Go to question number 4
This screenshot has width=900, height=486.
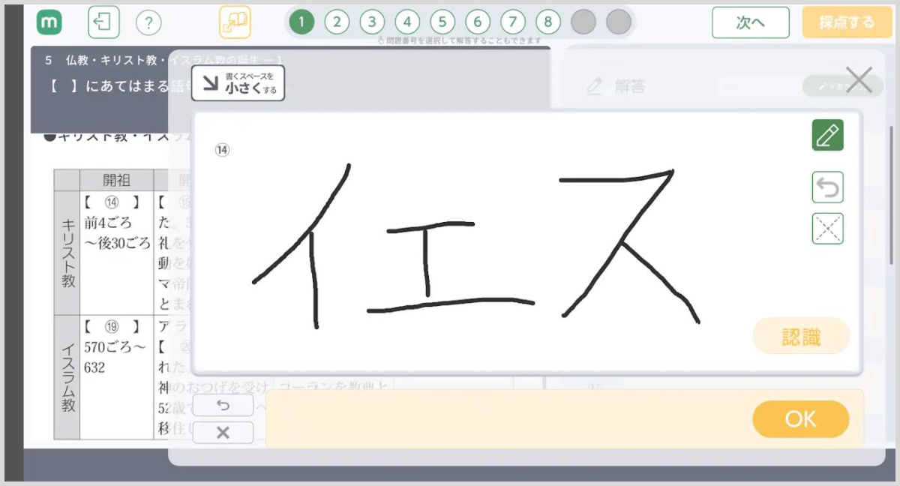tap(407, 22)
